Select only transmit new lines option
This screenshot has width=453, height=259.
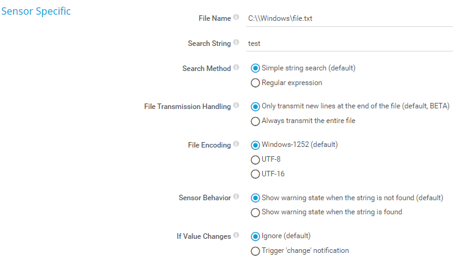point(256,106)
